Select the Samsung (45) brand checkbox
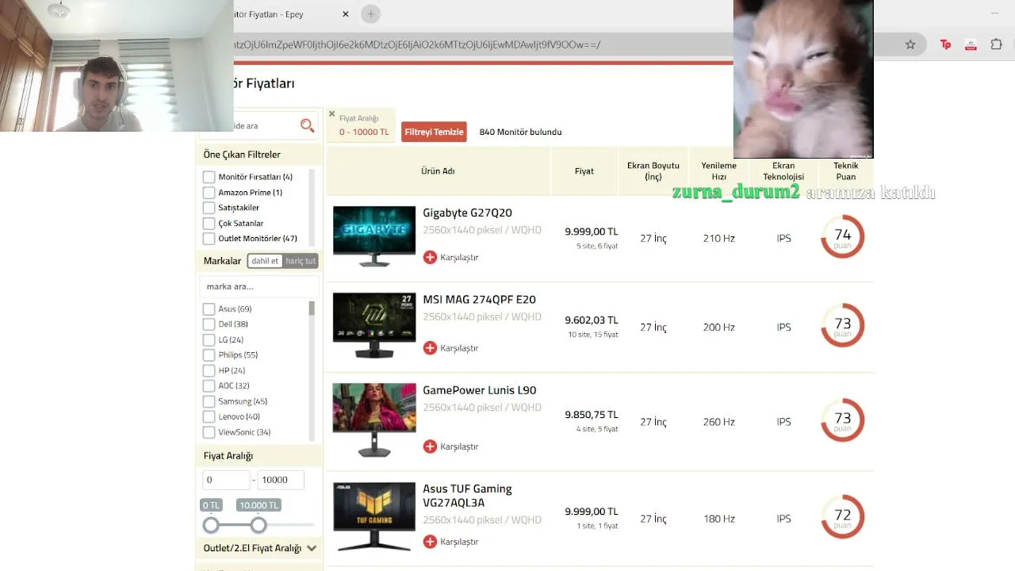The image size is (1015, 571). pyautogui.click(x=209, y=401)
